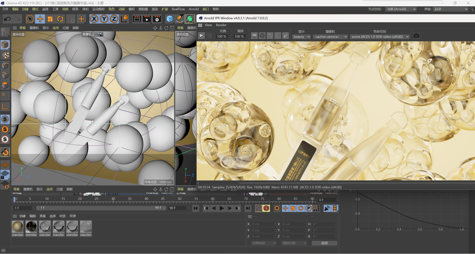Viewport: 475px width, 254px height.
Task: Click the Undo arrow icon
Action: [x=7, y=19]
